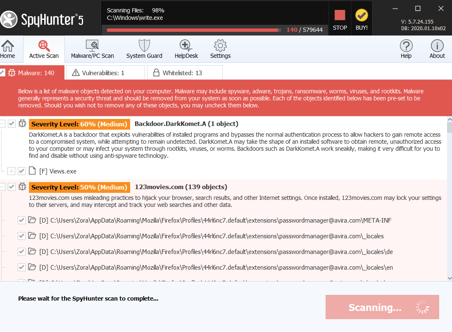Click the red scan progress bar
452x332 pixels.
(x=194, y=30)
